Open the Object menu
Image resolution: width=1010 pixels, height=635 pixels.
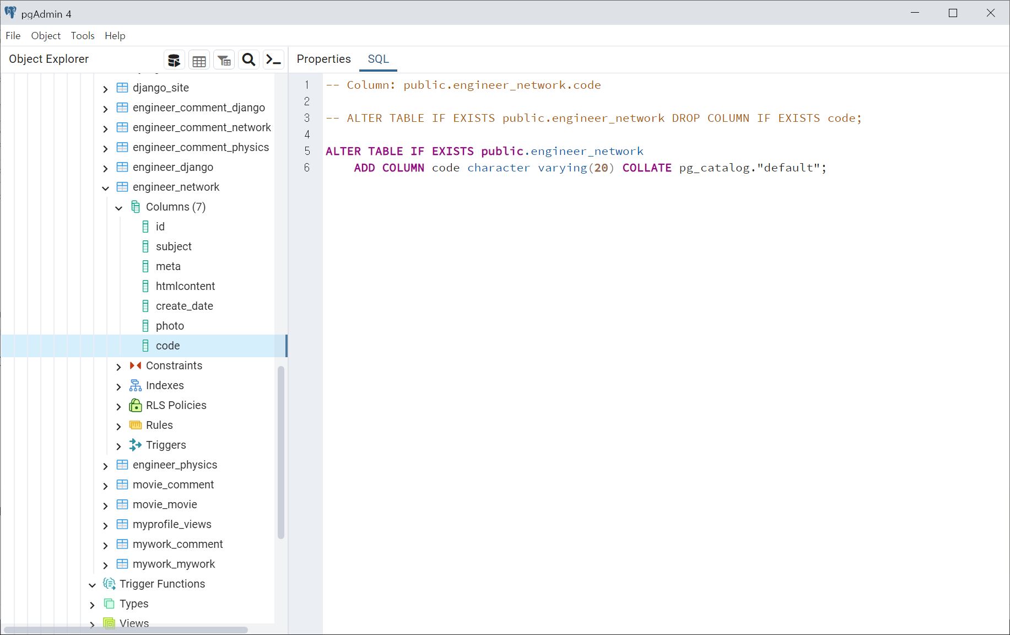pos(46,36)
